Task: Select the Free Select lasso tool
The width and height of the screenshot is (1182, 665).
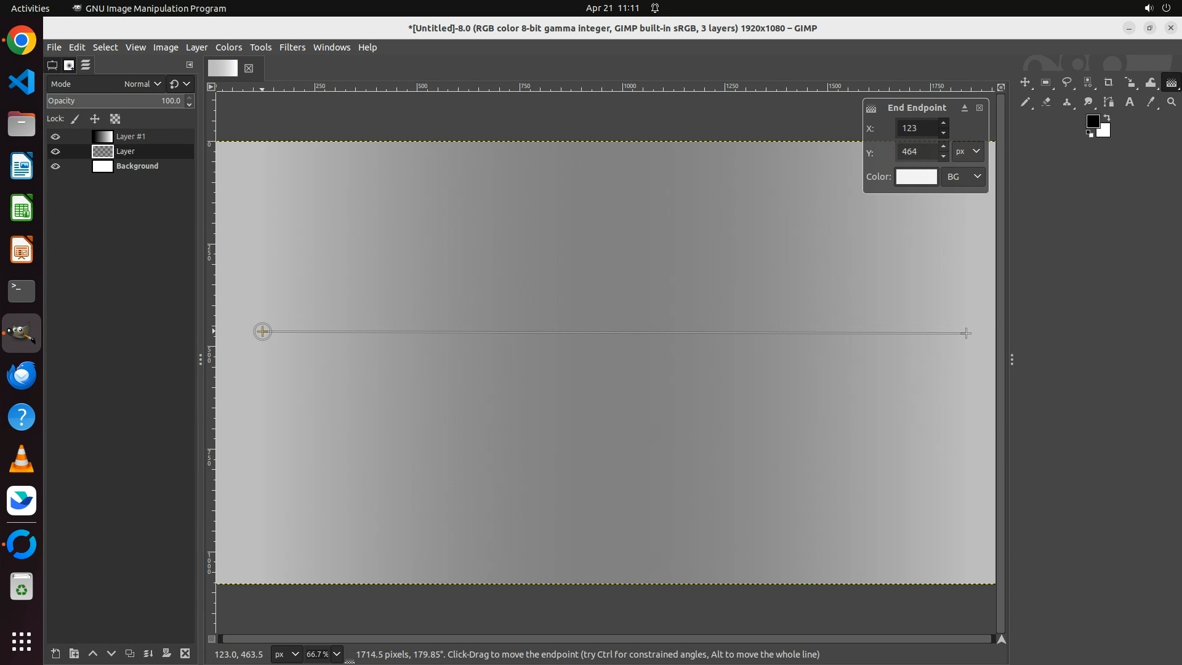Action: click(x=1067, y=83)
